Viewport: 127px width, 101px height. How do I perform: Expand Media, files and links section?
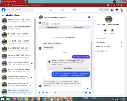(x=109, y=47)
